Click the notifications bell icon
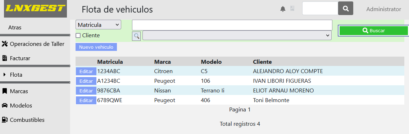 click(283, 9)
